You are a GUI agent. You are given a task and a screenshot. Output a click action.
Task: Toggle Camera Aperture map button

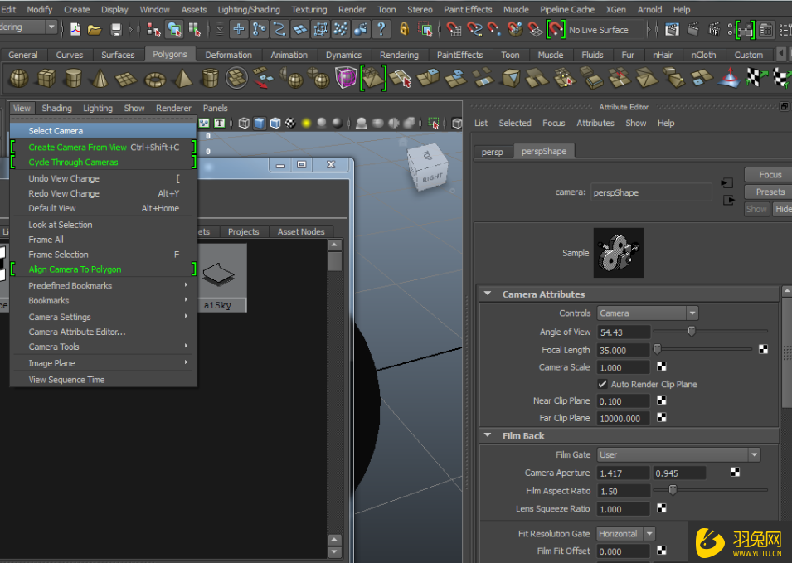click(x=735, y=472)
